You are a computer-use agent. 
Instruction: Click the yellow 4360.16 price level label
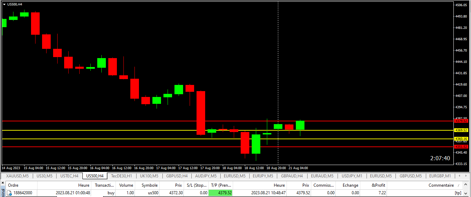[461, 139]
